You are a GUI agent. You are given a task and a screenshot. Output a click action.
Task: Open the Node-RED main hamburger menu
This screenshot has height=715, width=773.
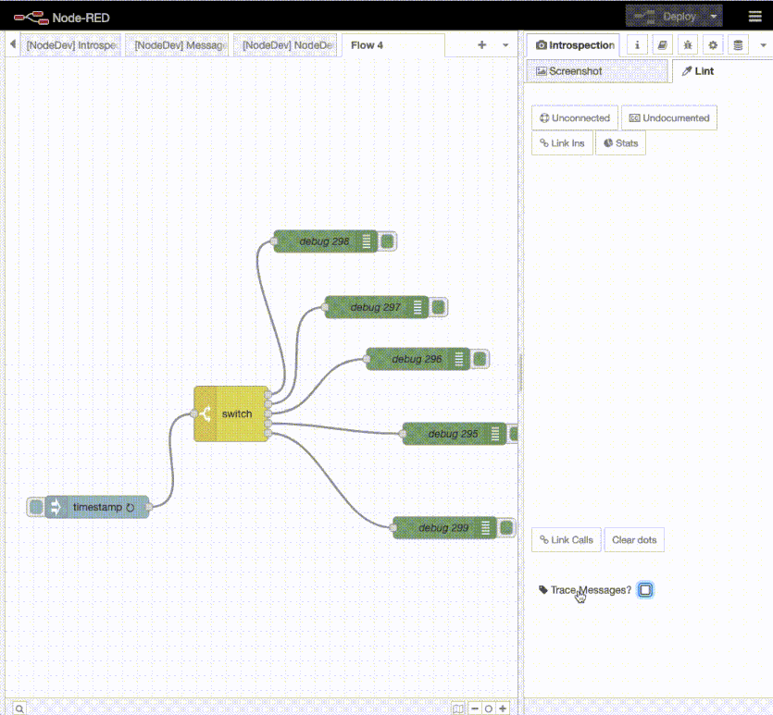(754, 17)
